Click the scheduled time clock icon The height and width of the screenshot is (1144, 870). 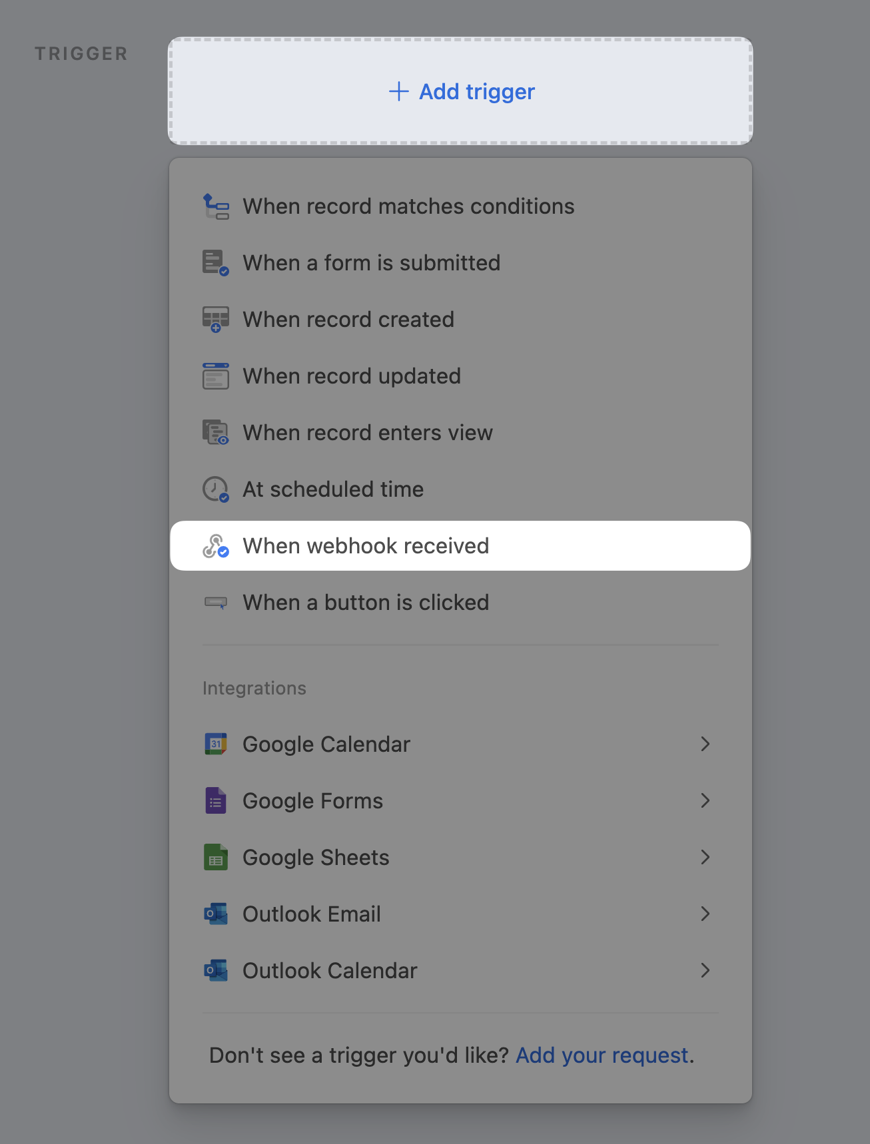click(216, 489)
